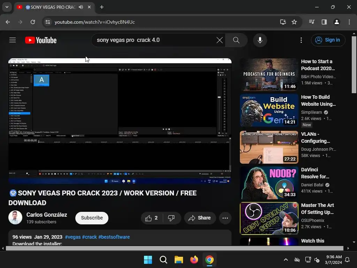Clear the search query with the X
This screenshot has height=268, width=357.
click(x=220, y=40)
